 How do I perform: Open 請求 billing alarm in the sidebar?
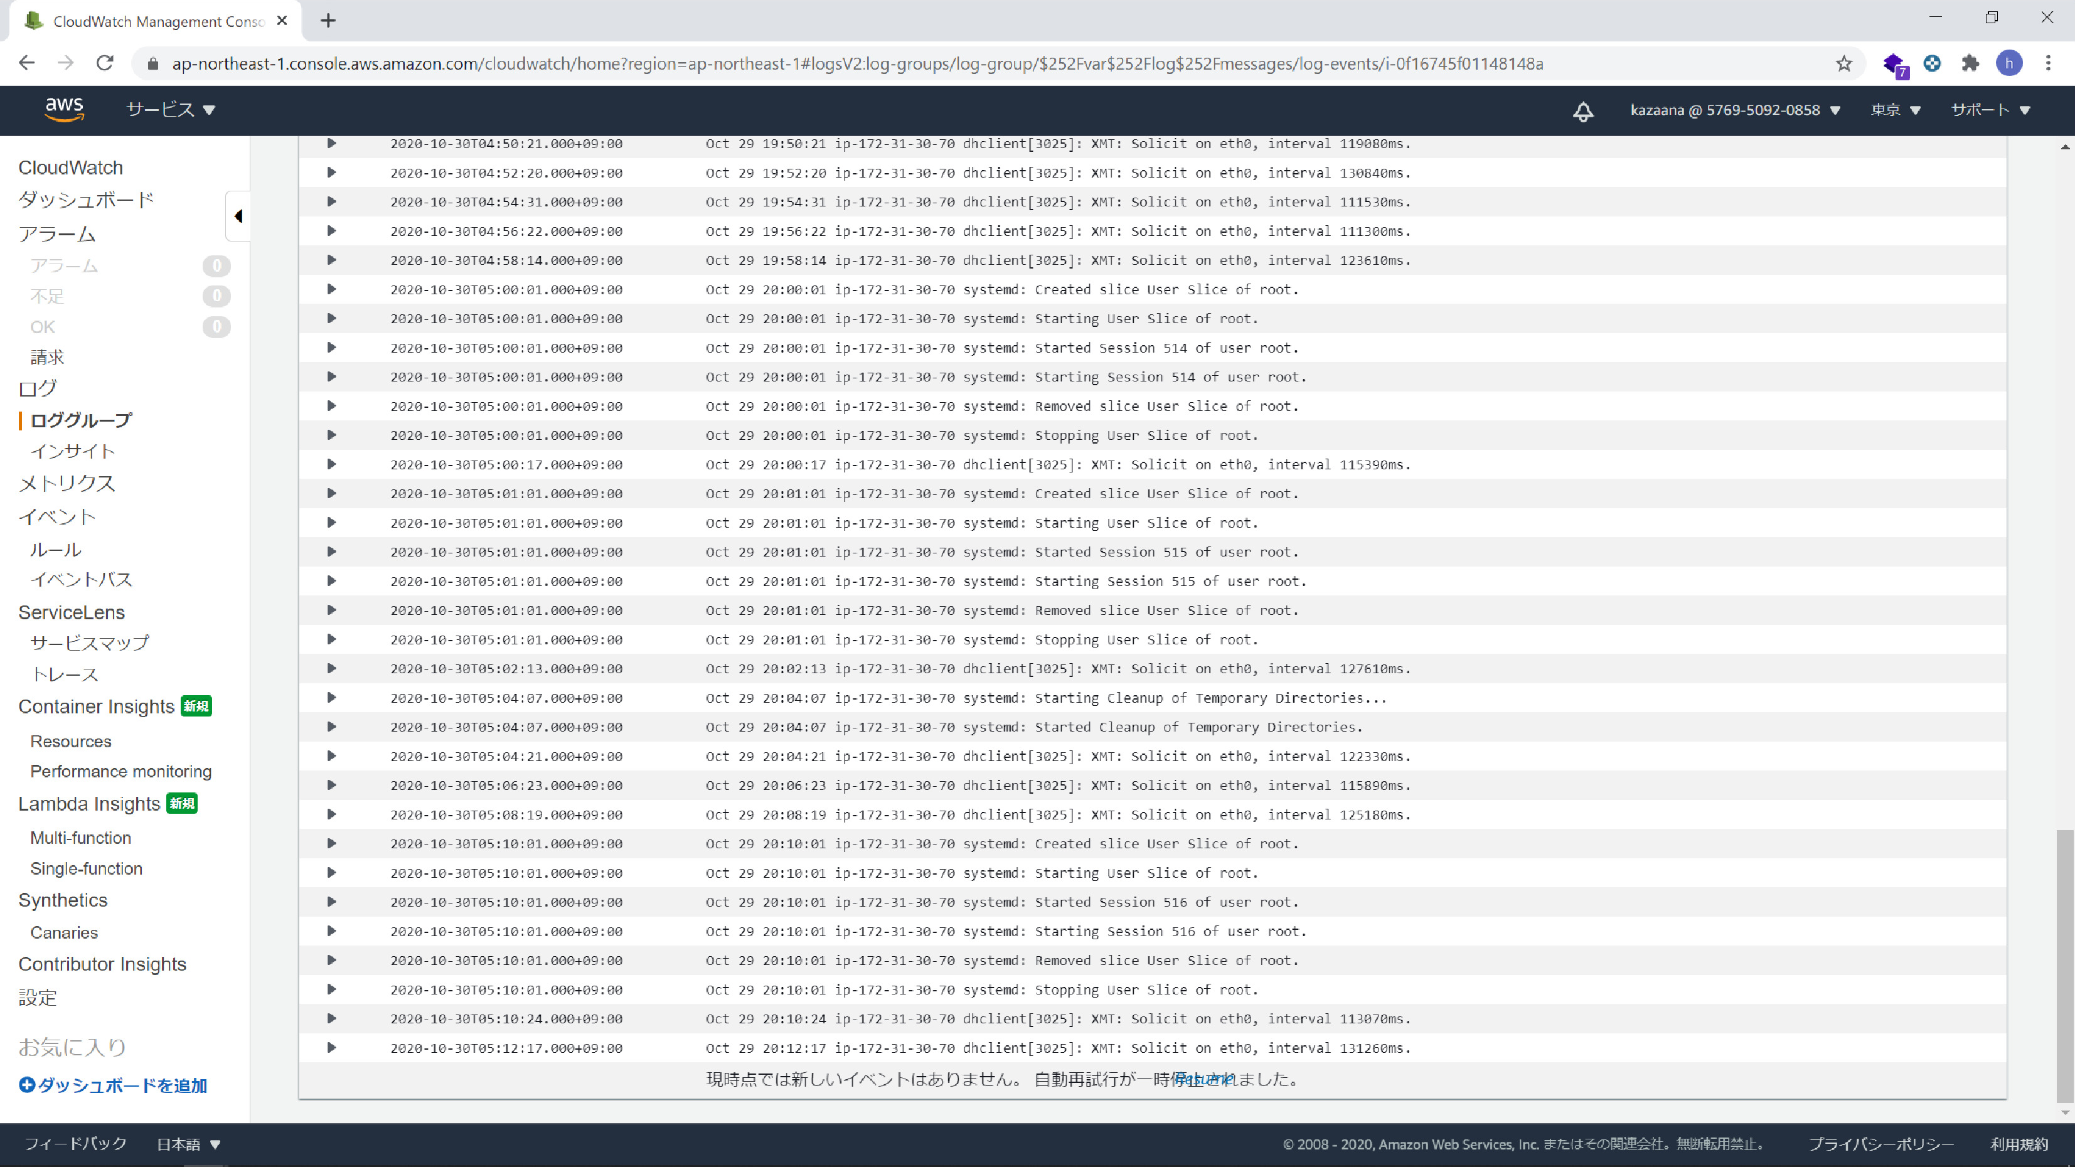coord(46,358)
